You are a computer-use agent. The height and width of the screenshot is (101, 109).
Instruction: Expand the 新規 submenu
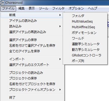click(32, 15)
